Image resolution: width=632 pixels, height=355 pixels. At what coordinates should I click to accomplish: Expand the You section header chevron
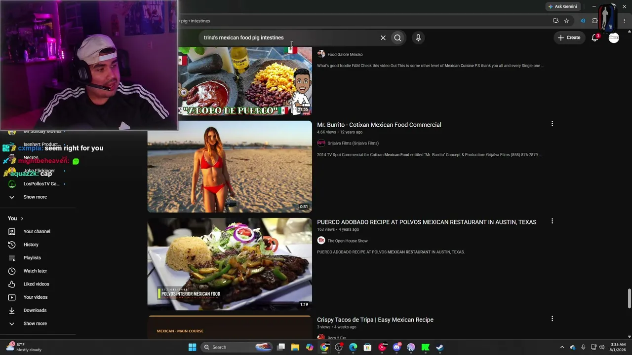[22, 218]
